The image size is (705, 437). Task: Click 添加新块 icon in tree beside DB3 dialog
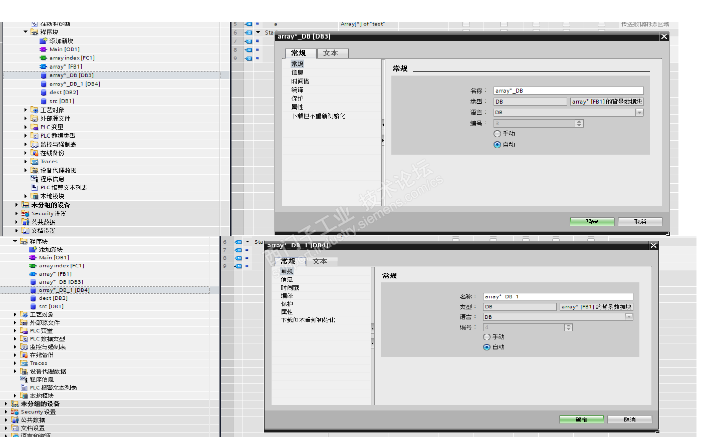click(43, 41)
